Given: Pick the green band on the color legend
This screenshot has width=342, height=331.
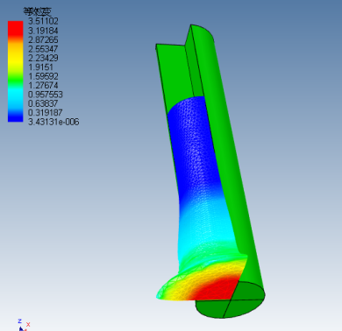Looking at the screenshot, I should (x=15, y=76).
